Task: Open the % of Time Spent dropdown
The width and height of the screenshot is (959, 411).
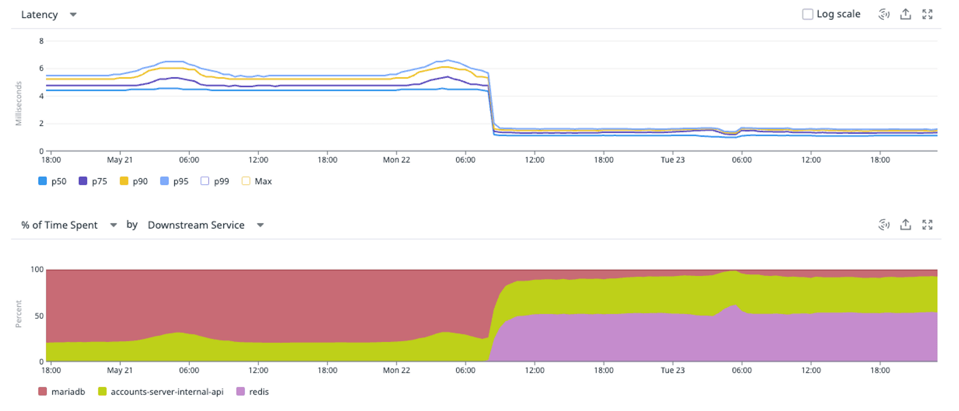Action: [x=69, y=225]
